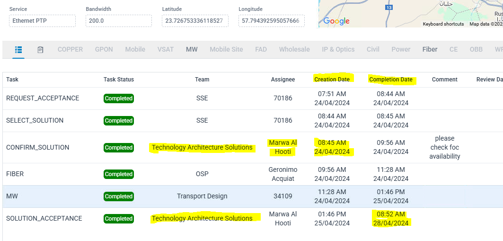Image resolution: width=503 pixels, height=241 pixels.
Task: Open the task list view icon tab
Action: [18, 50]
